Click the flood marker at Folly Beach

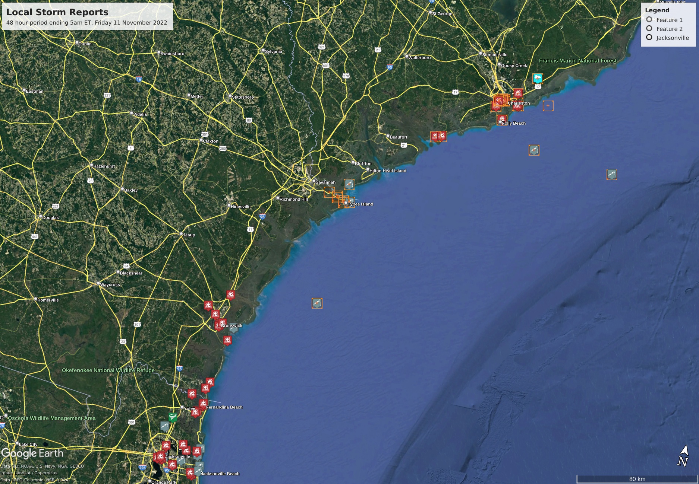(x=502, y=120)
